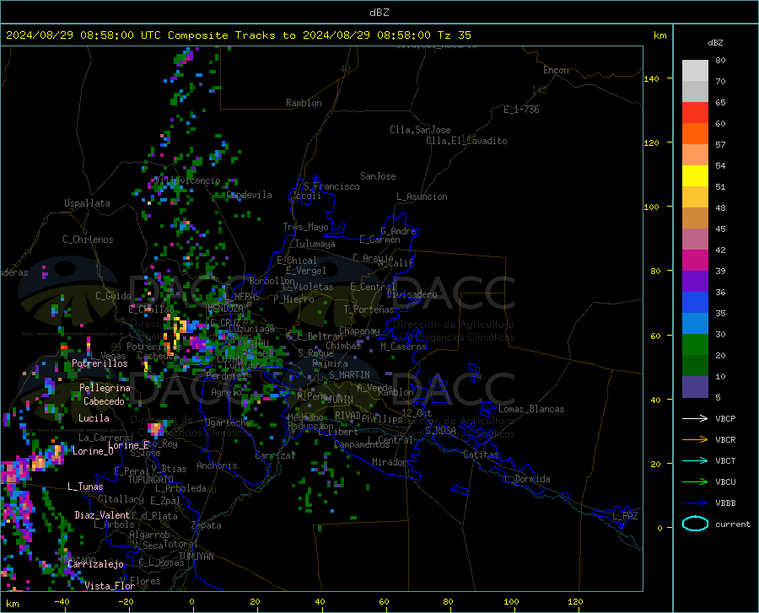Pick the light blue 30-35 dBZ color band

click(x=695, y=324)
